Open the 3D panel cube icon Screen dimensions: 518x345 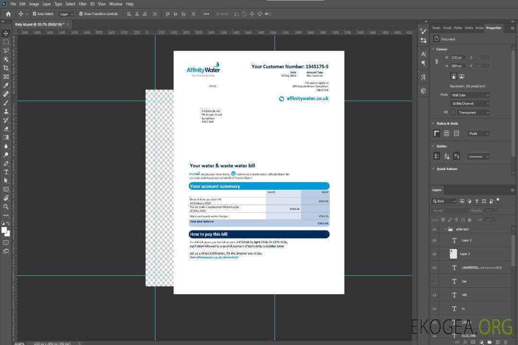(x=424, y=91)
